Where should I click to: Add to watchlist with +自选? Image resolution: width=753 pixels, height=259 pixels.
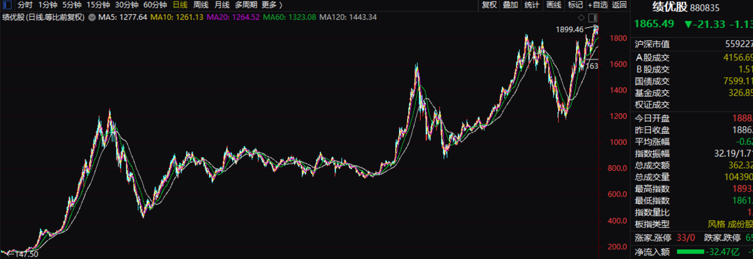(x=598, y=5)
